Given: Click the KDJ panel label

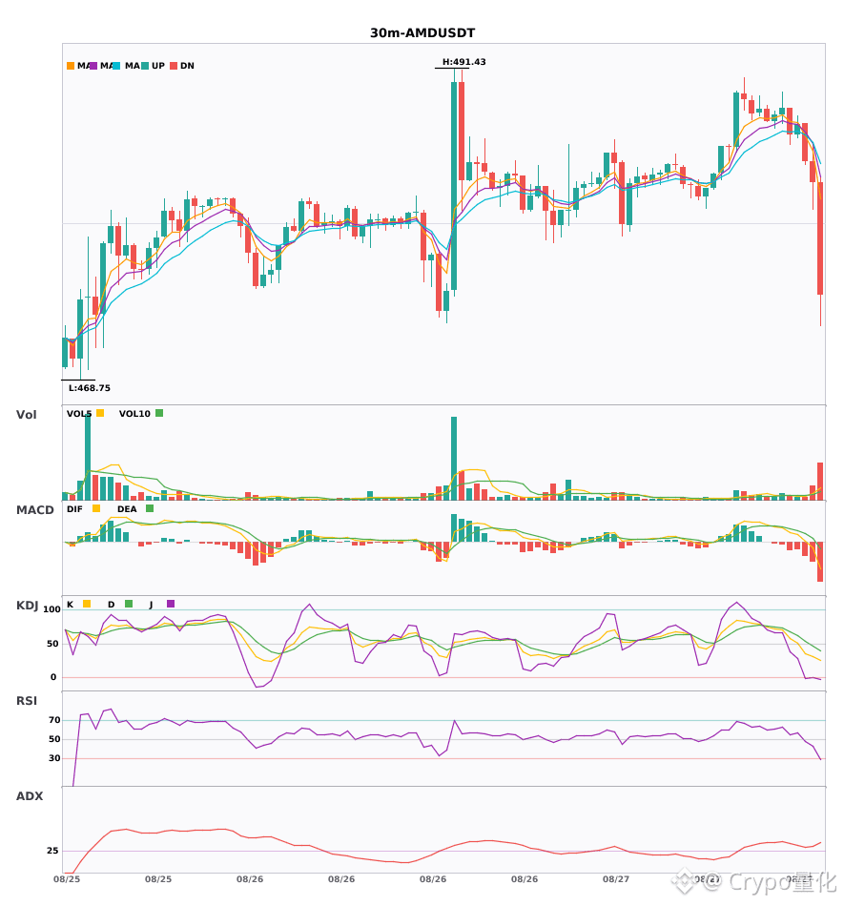Looking at the screenshot, I should coord(27,606).
